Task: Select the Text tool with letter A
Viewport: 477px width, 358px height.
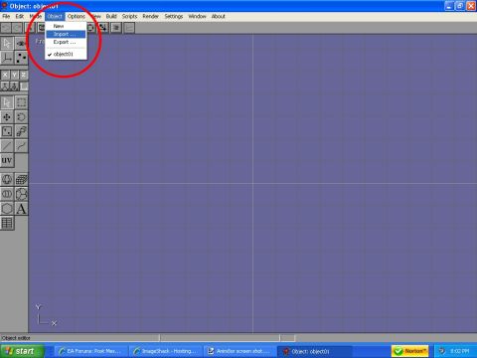Action: 21,209
